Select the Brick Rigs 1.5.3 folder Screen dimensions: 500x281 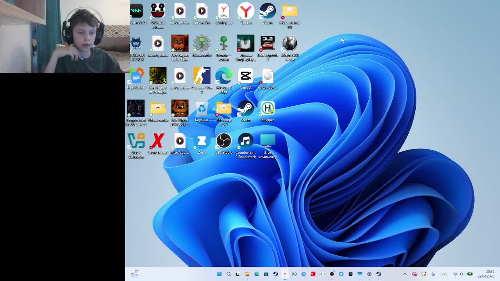(x=223, y=113)
